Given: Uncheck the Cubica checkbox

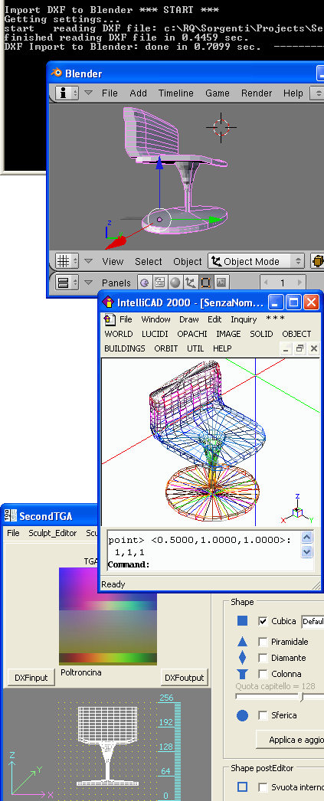Looking at the screenshot, I should (263, 621).
